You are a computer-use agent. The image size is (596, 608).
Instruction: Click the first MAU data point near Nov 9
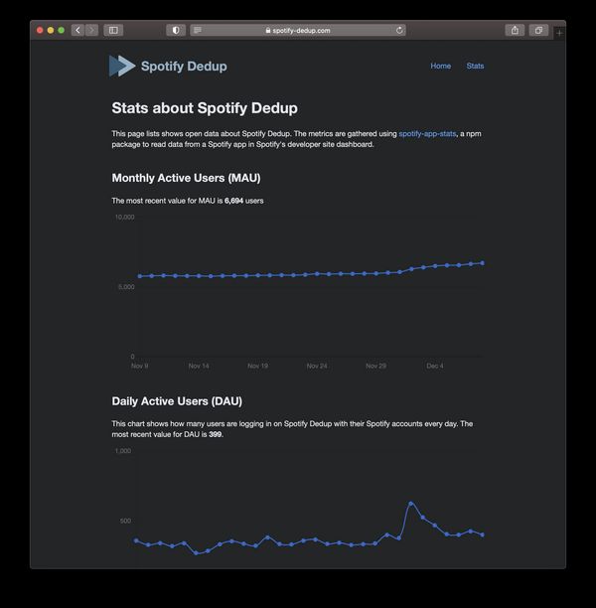[x=140, y=276]
